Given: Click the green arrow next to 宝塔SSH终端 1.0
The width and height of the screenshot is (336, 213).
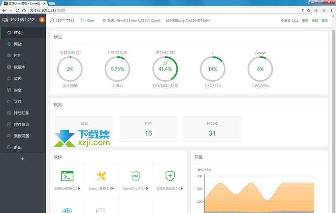Looking at the screenshot, I should coord(79,188).
